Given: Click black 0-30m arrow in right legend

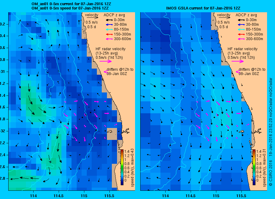Looking at the screenshot, I should [x=241, y=20].
